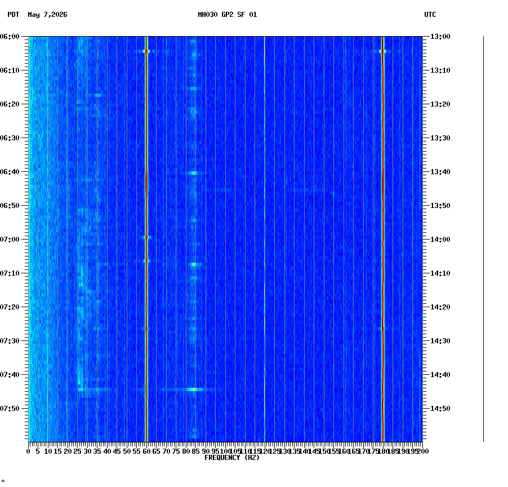Click the bright 85 Hz burst near 13:40
Image resolution: width=508 pixels, height=487 pixels.
click(193, 173)
